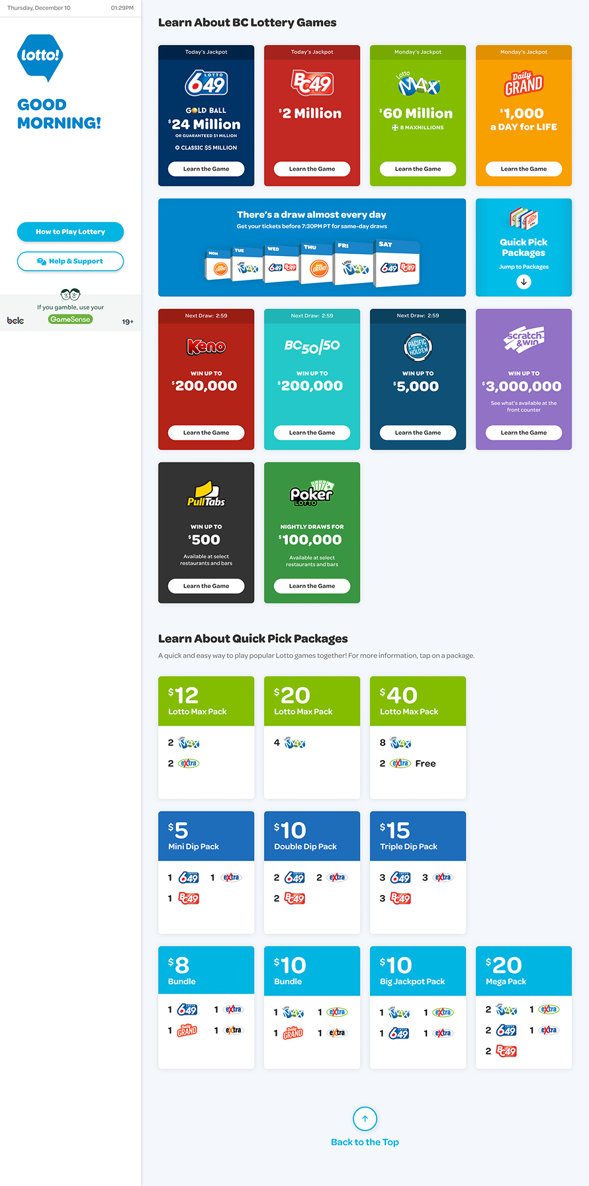Tap the Lotto Max logo in the $20 Lotto Max Pack
This screenshot has height=1186, width=589.
point(294,742)
